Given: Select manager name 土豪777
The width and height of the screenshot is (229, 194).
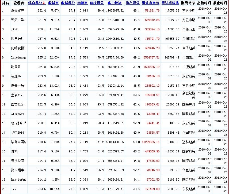Looking at the screenshot, I should click(17, 95).
